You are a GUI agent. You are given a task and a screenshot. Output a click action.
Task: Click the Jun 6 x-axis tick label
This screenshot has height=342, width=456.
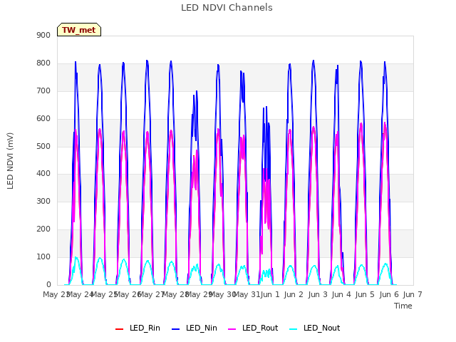point(389,294)
